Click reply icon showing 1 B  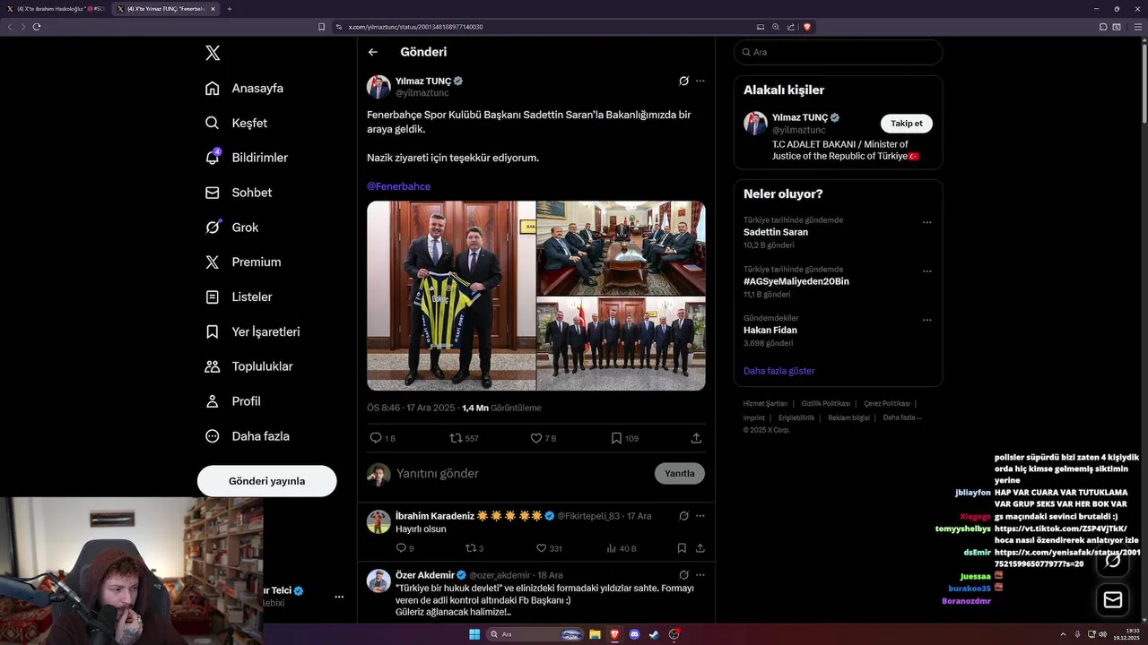376,438
